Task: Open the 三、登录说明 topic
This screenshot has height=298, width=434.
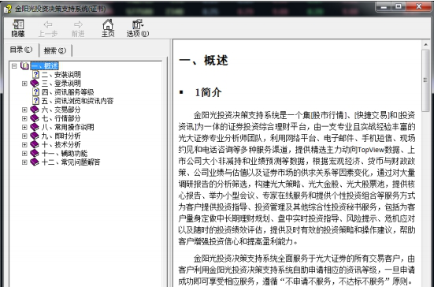Action: [x=61, y=84]
